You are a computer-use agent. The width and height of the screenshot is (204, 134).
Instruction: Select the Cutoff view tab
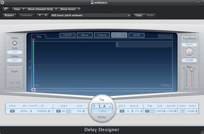coord(67,35)
